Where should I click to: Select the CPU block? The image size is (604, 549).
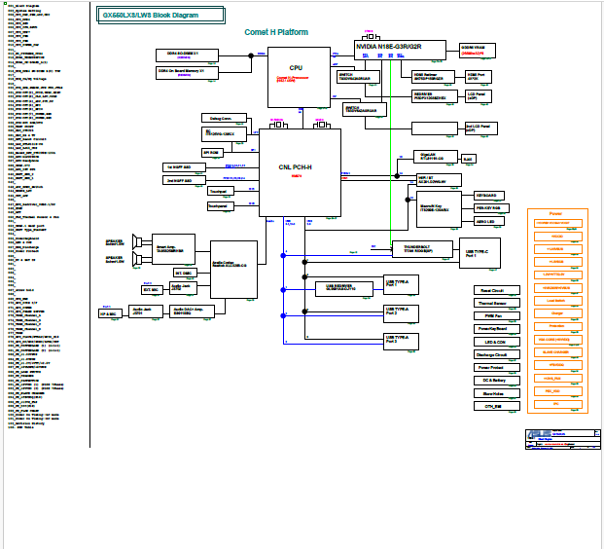(299, 78)
